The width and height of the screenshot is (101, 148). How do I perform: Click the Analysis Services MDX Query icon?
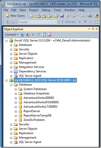click(x=38, y=16)
